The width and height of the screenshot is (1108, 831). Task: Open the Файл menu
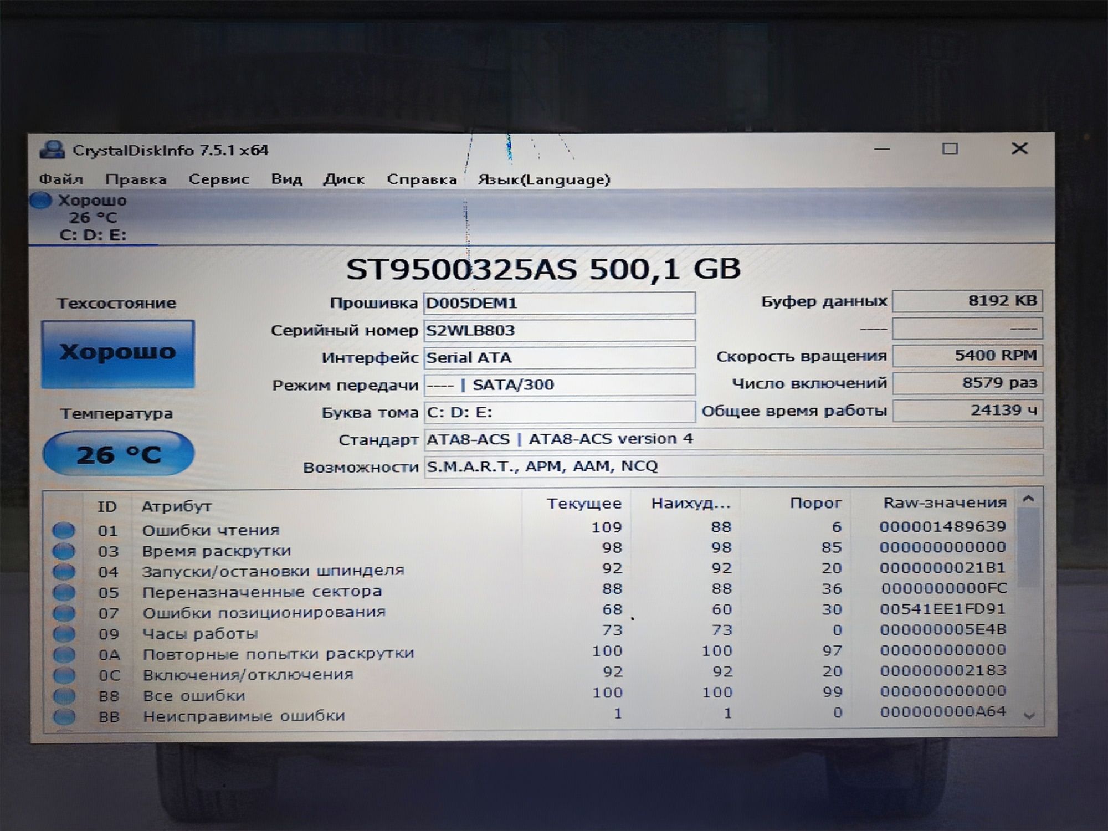tap(61, 179)
